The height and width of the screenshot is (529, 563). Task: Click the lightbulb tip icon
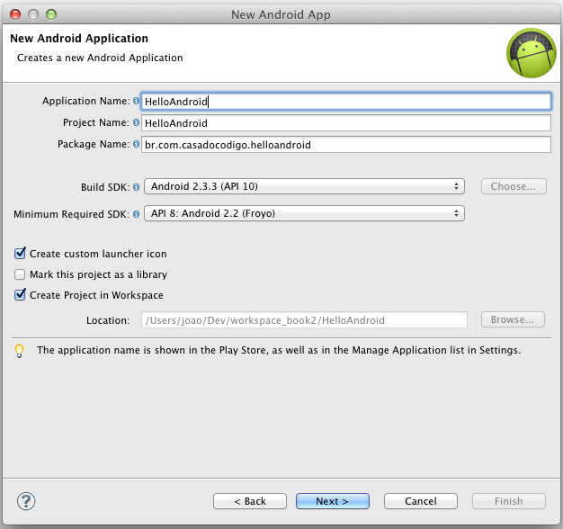point(20,350)
